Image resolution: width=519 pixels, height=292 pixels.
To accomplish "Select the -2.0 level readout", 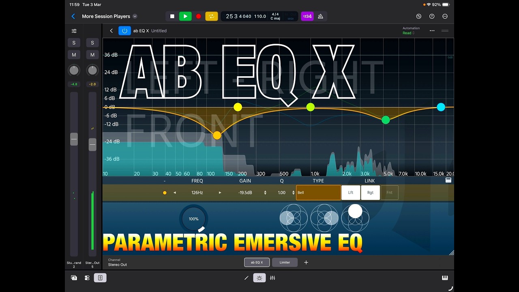I will tap(92, 84).
